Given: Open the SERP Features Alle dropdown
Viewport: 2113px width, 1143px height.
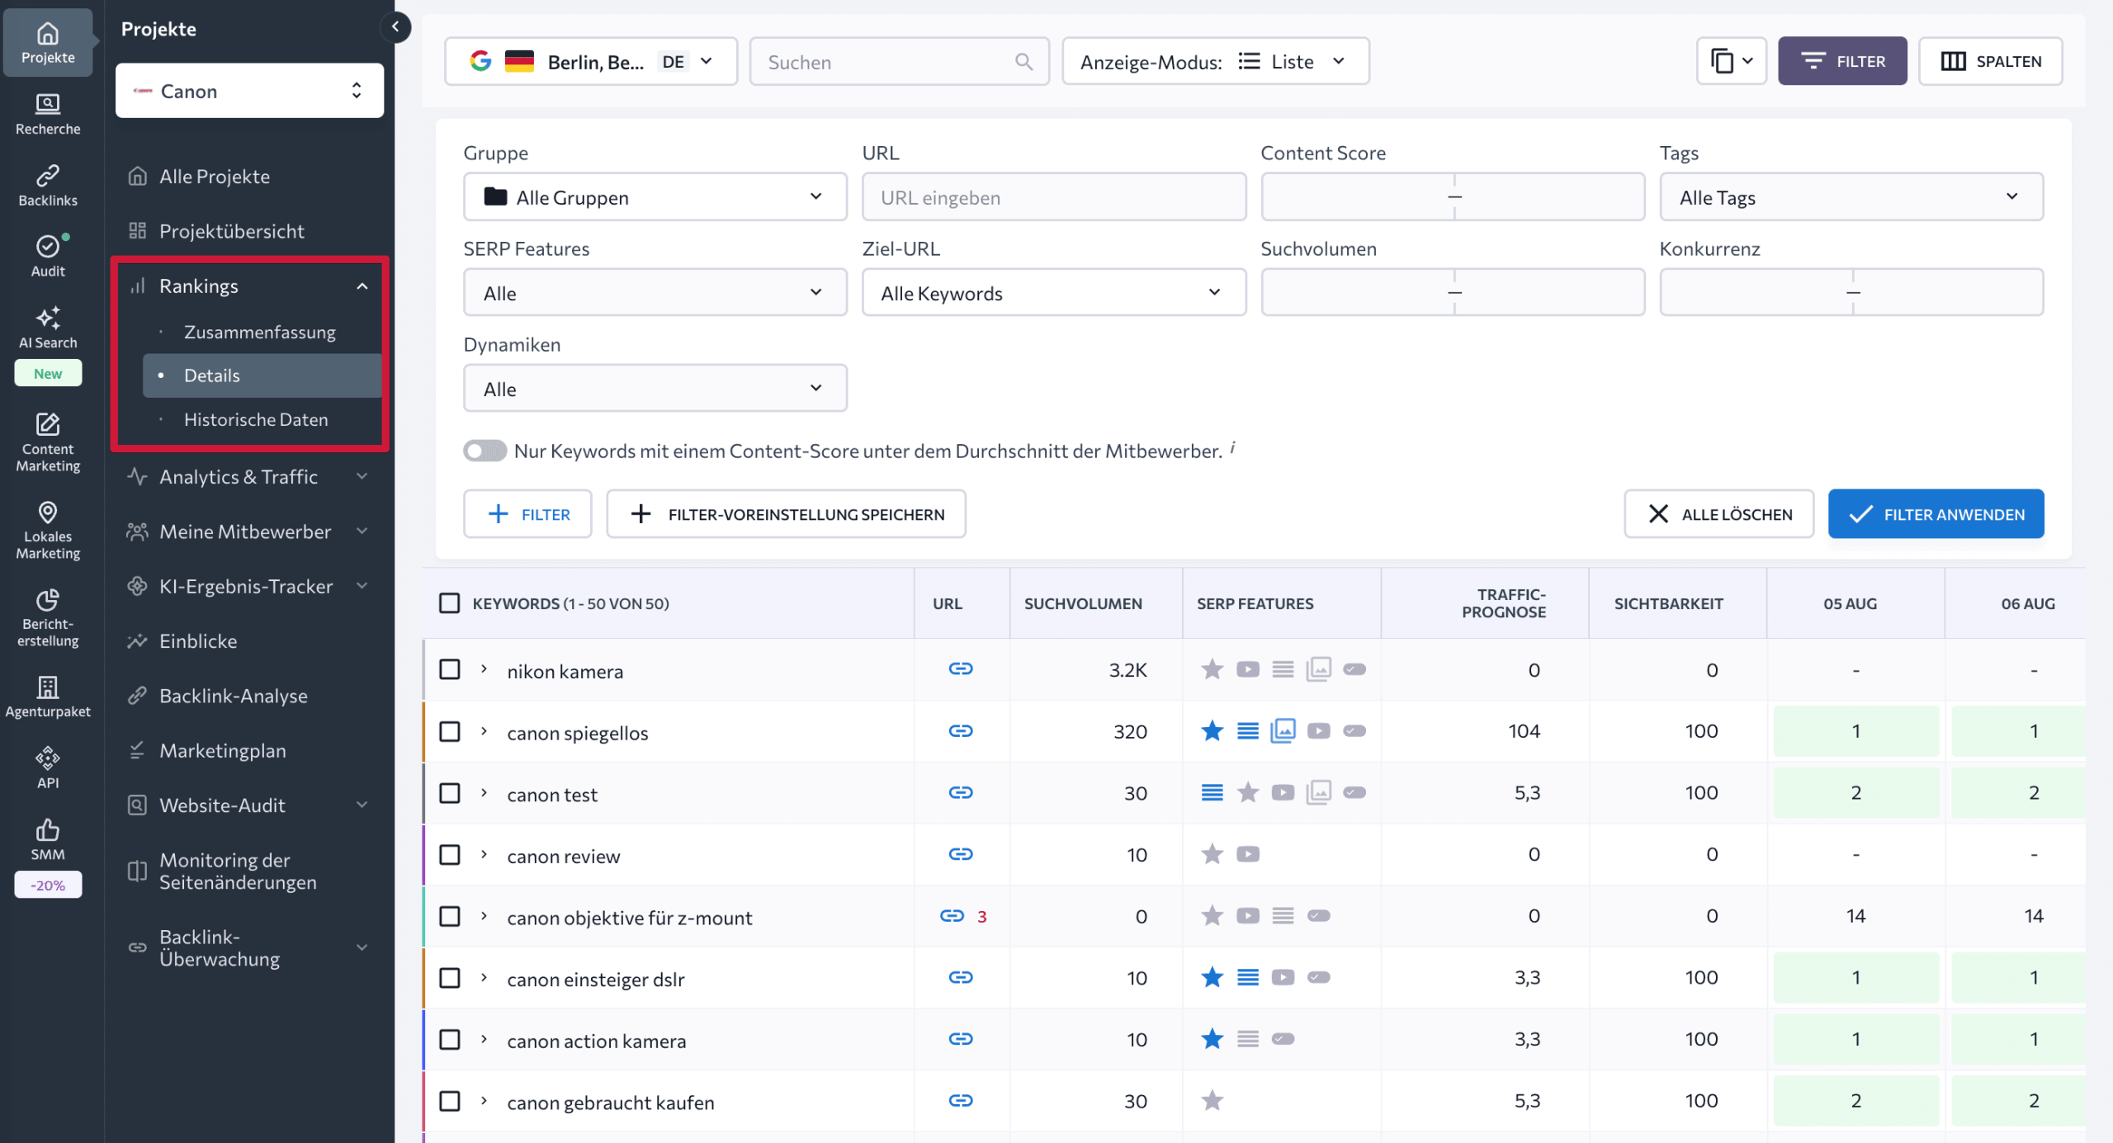Looking at the screenshot, I should coord(655,293).
